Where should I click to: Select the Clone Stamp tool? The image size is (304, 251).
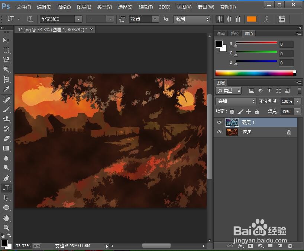[6, 119]
